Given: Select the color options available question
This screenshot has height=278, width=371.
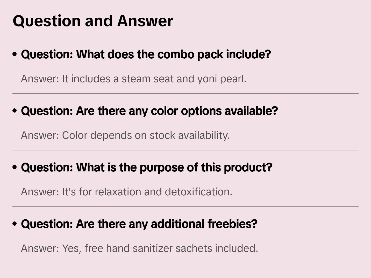Looking at the screenshot, I should coord(149,111).
